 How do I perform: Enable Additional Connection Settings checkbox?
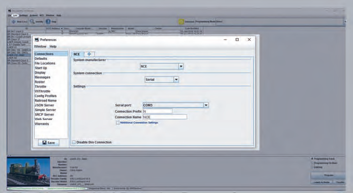(x=118, y=122)
